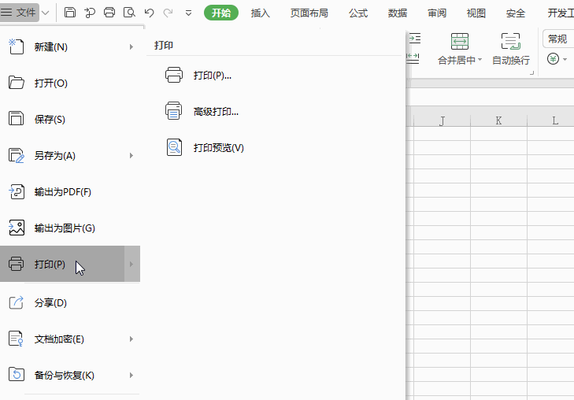
Task: Switch to the 视图 tab
Action: pos(476,13)
